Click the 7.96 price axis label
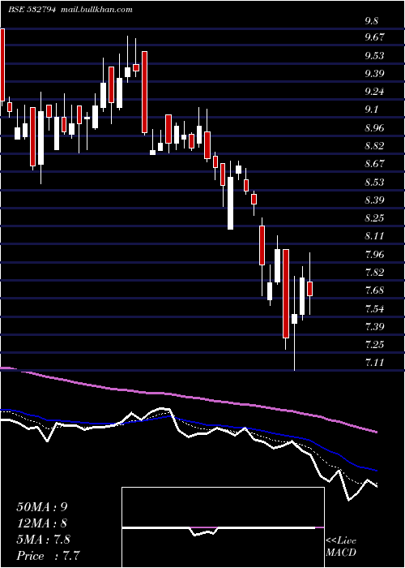 (374, 254)
